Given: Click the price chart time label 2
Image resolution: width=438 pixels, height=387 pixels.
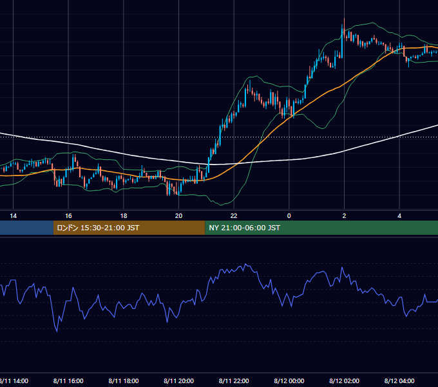Looking at the screenshot, I should click(344, 216).
